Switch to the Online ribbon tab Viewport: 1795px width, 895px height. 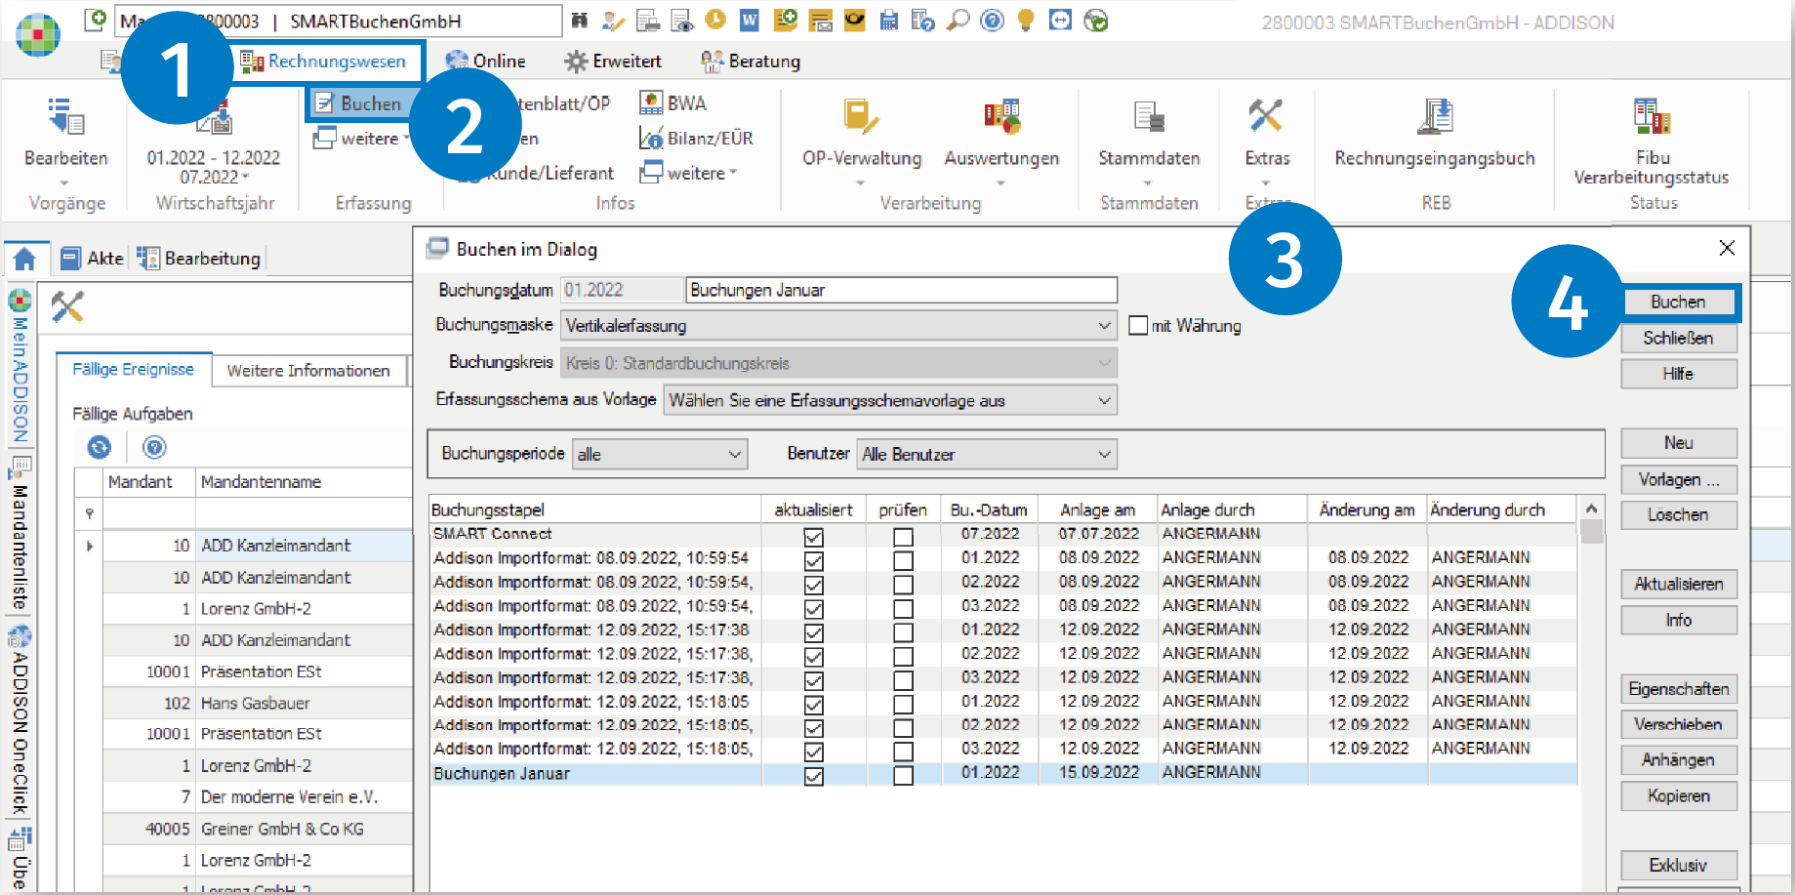pos(485,61)
